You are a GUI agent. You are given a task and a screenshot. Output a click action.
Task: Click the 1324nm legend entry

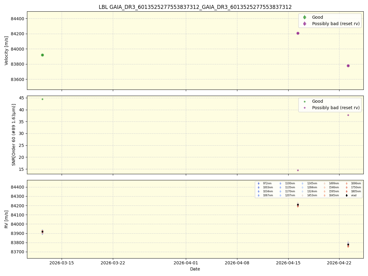tap(309, 191)
